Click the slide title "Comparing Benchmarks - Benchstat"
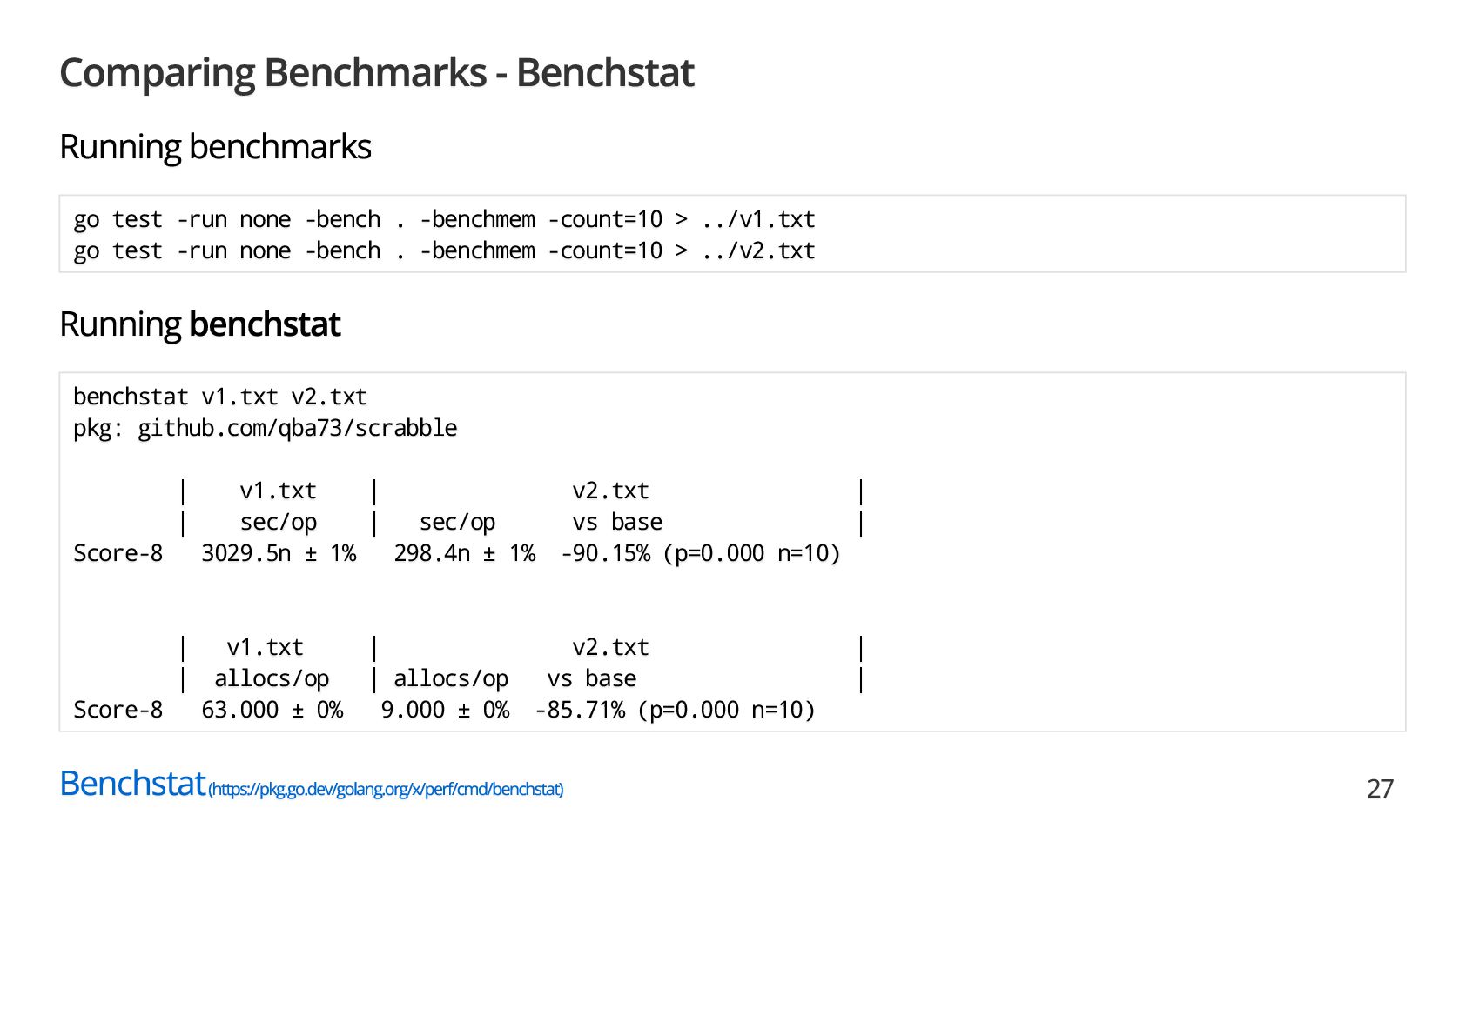The image size is (1466, 1035). point(376,73)
